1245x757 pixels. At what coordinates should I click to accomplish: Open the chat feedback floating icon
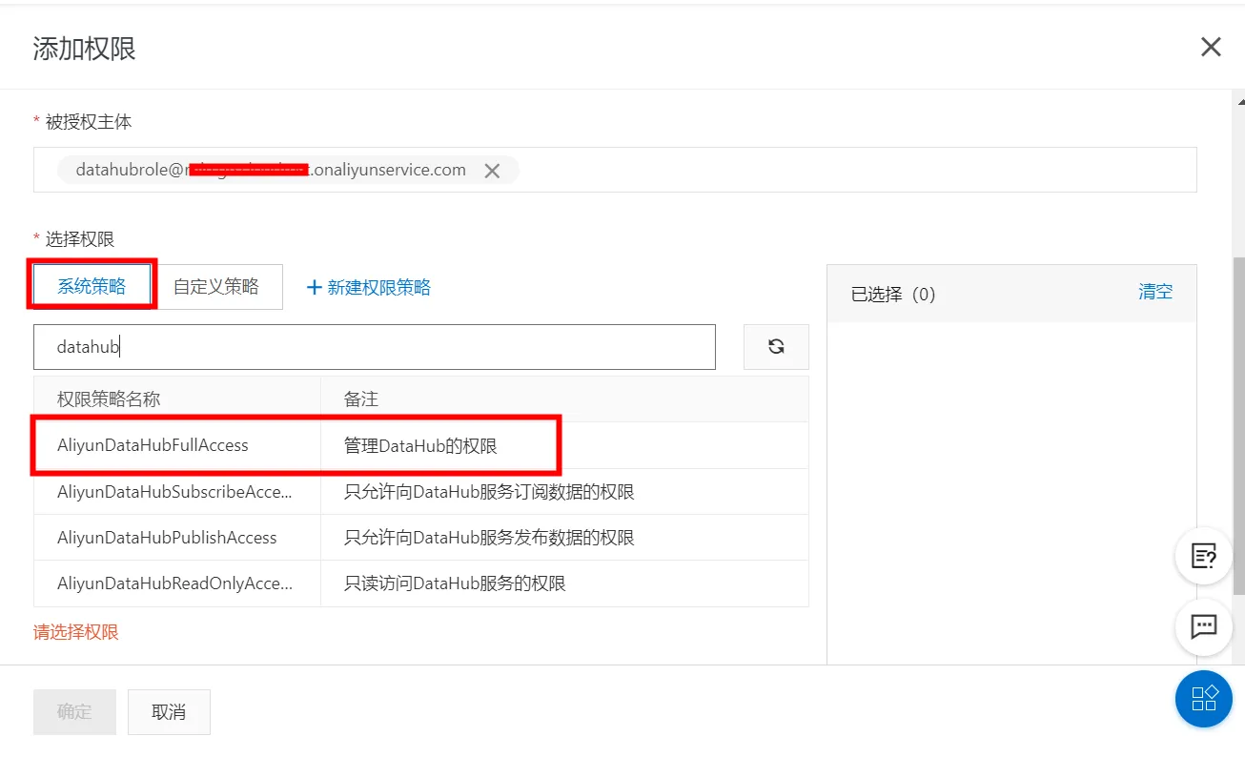pyautogui.click(x=1204, y=626)
